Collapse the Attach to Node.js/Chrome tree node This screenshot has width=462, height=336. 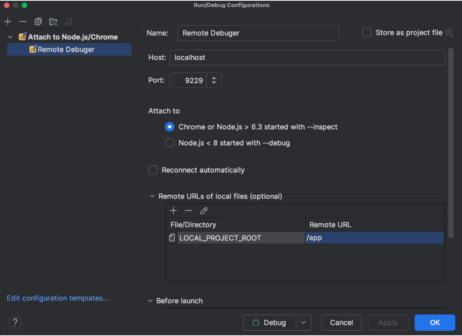(10, 37)
